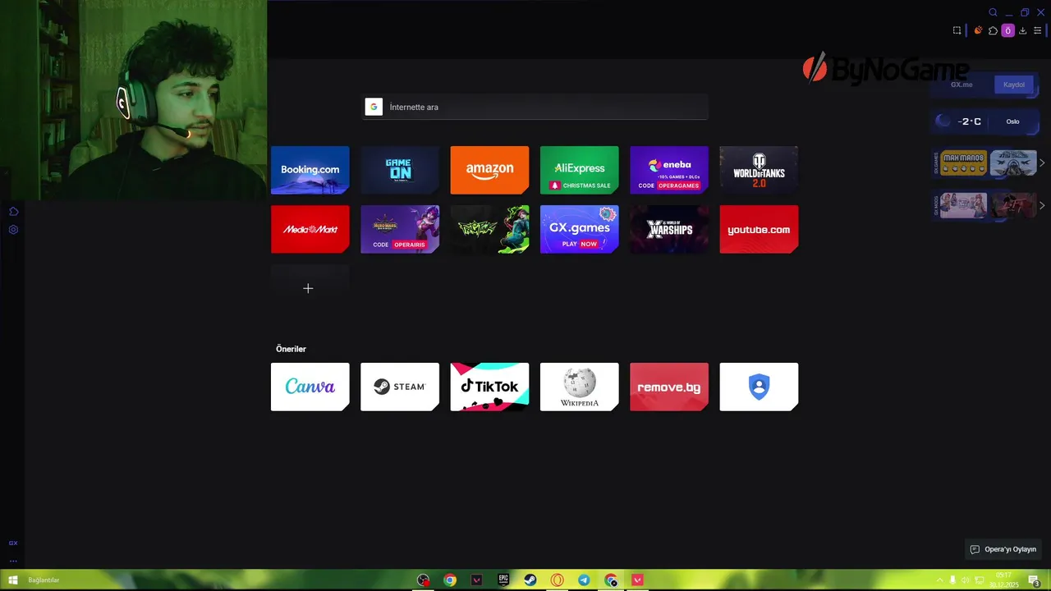Viewport: 1051px width, 591px height.
Task: Open the remove.bg suggestion tile
Action: pos(668,387)
